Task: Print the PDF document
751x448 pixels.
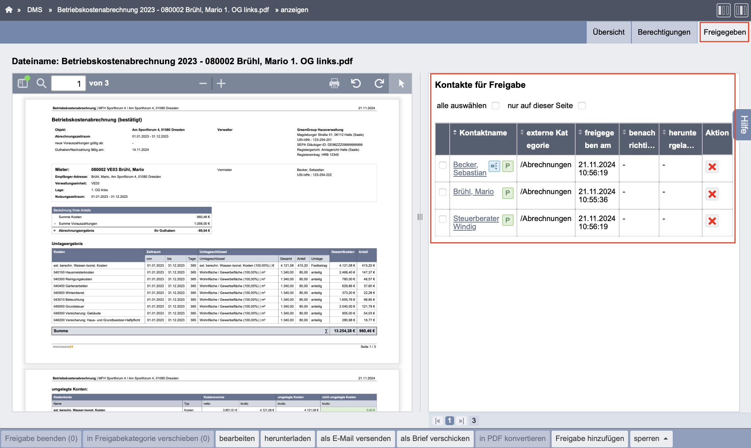Action: 334,83
